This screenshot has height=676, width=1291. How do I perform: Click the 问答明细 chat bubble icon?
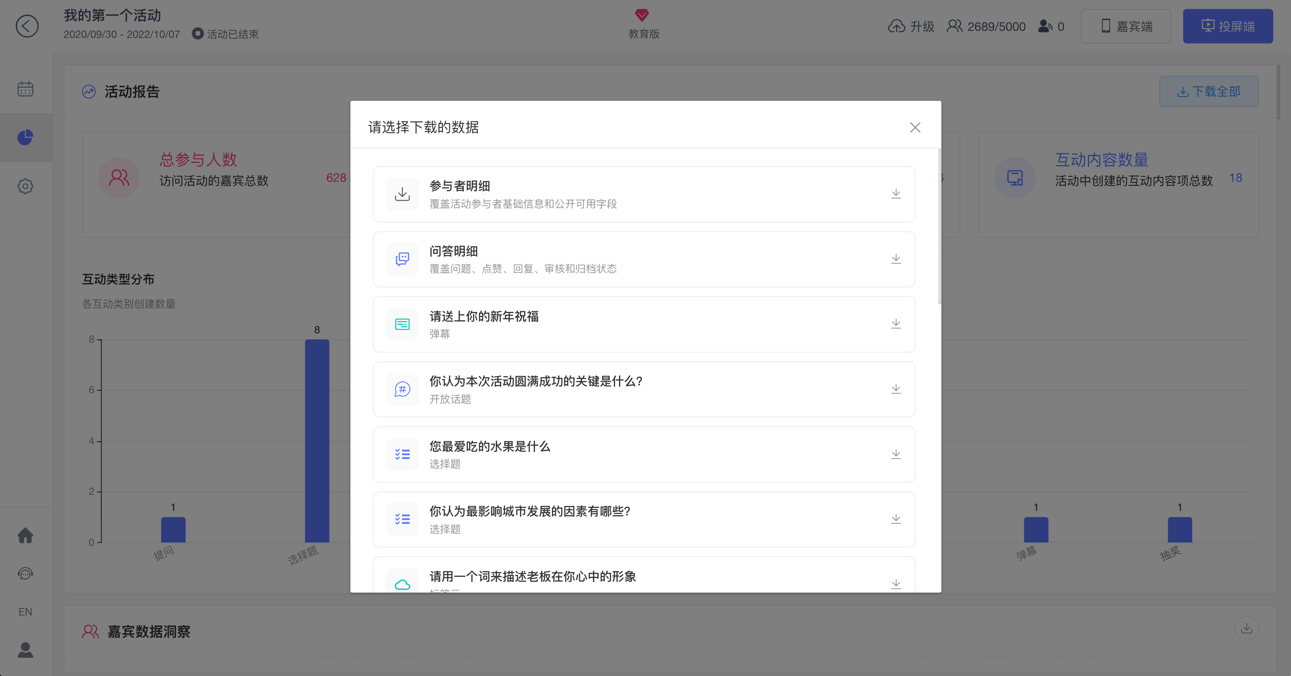[403, 259]
